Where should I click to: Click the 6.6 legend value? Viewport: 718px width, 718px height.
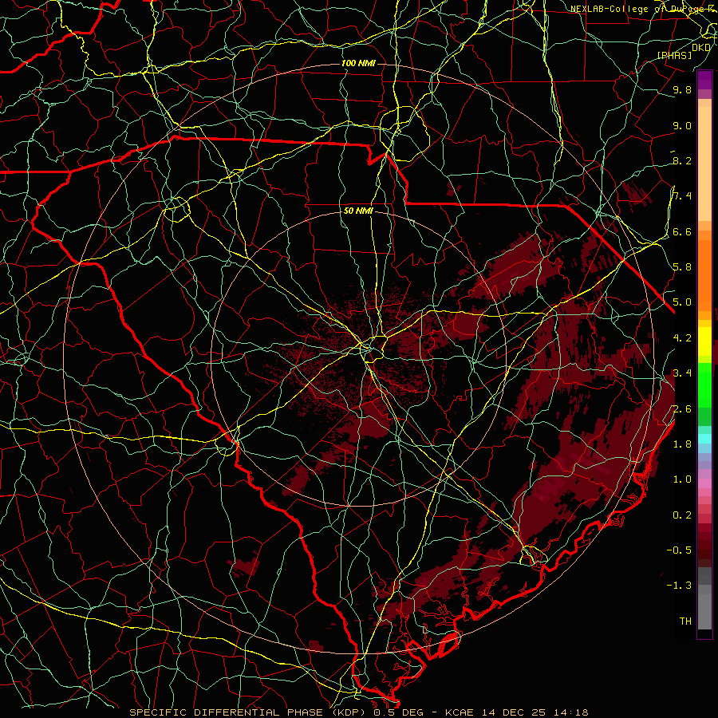pyautogui.click(x=682, y=231)
